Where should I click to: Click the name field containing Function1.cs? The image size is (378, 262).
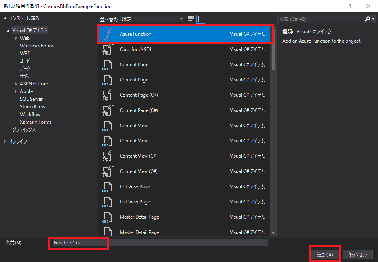point(159,243)
